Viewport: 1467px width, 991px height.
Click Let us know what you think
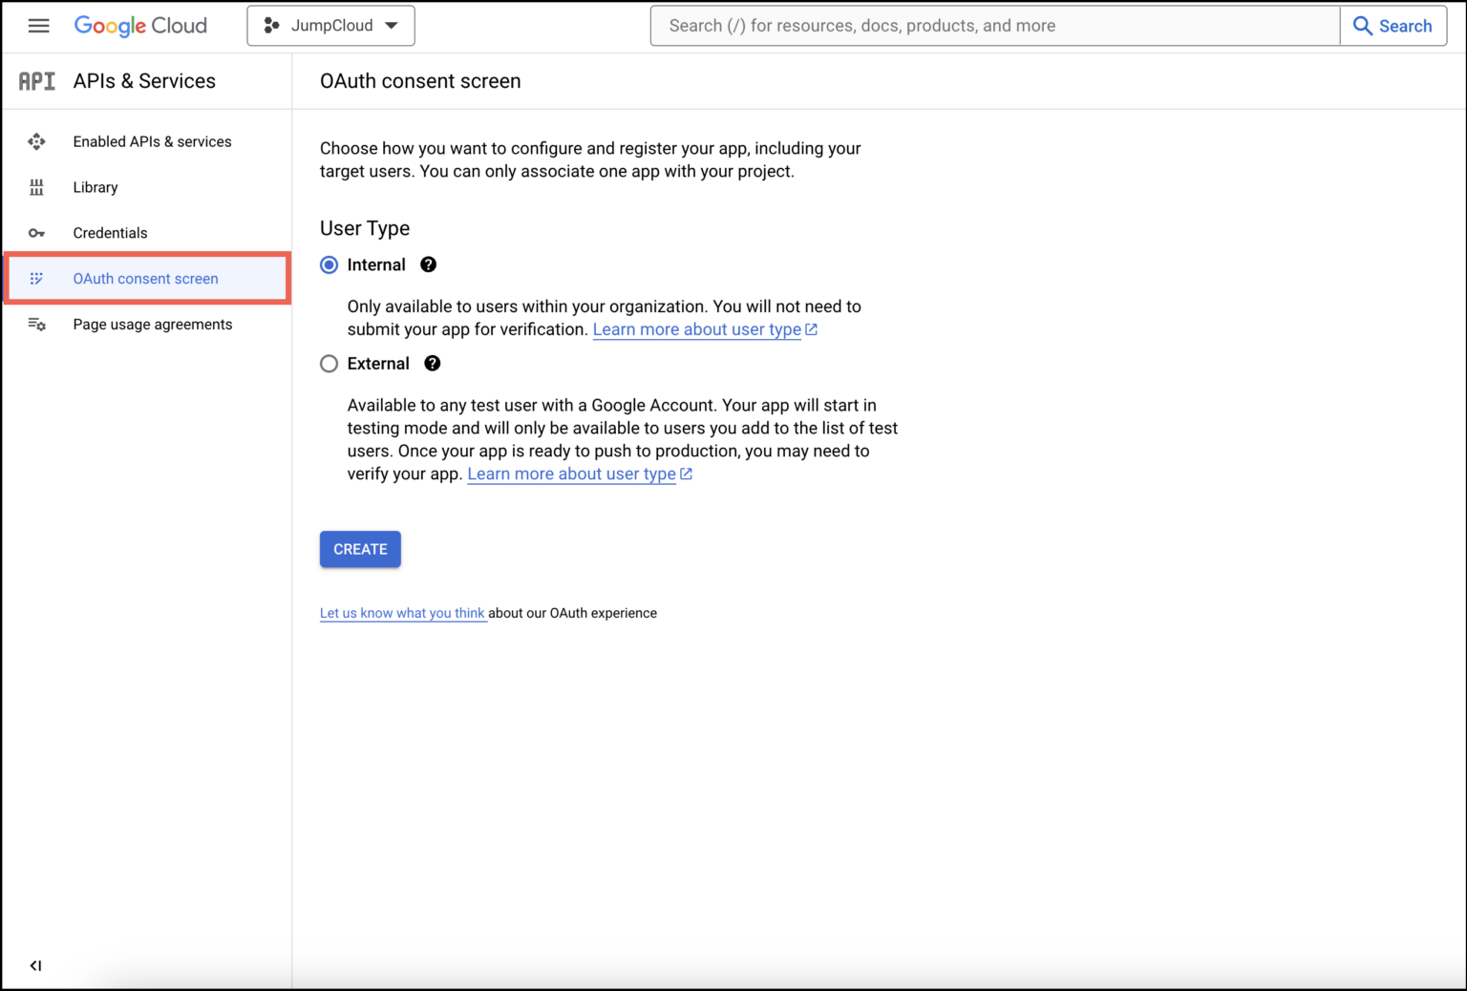click(x=403, y=612)
